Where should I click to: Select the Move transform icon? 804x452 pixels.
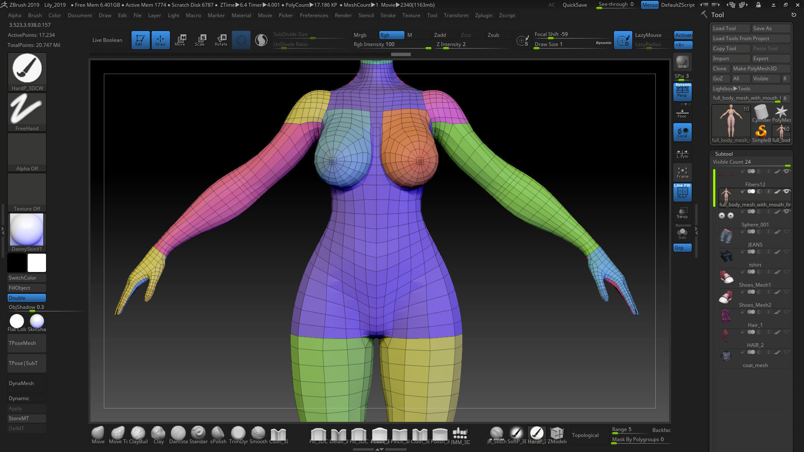click(180, 40)
